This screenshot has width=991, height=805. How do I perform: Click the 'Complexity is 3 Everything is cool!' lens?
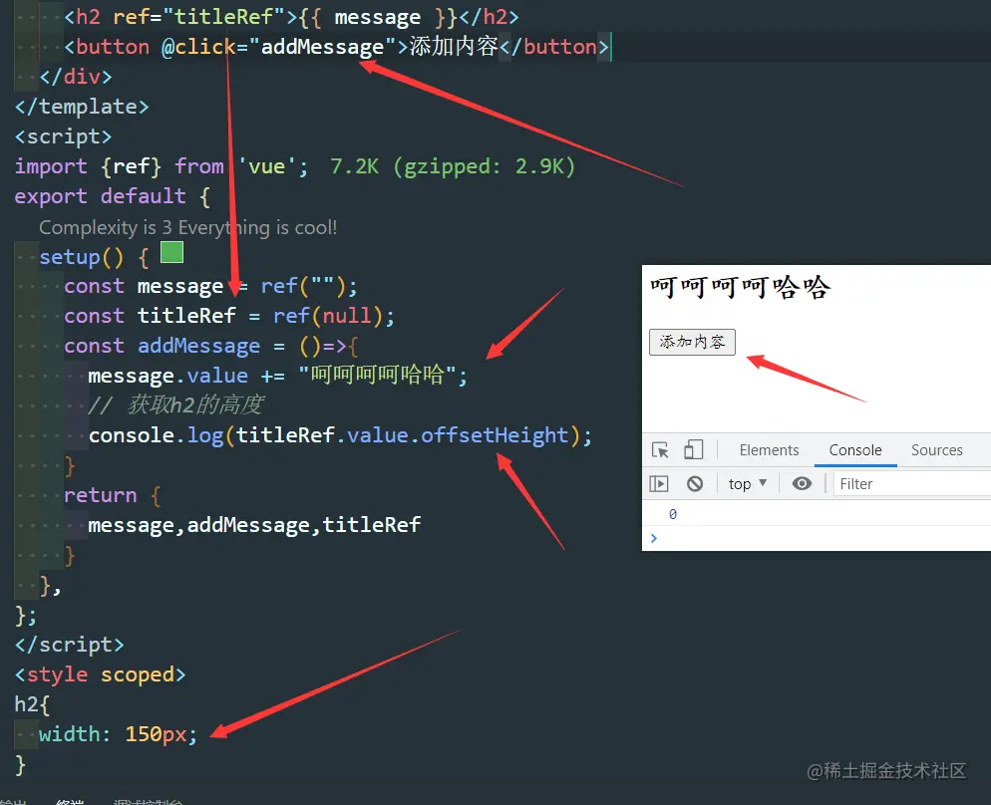pos(187,227)
